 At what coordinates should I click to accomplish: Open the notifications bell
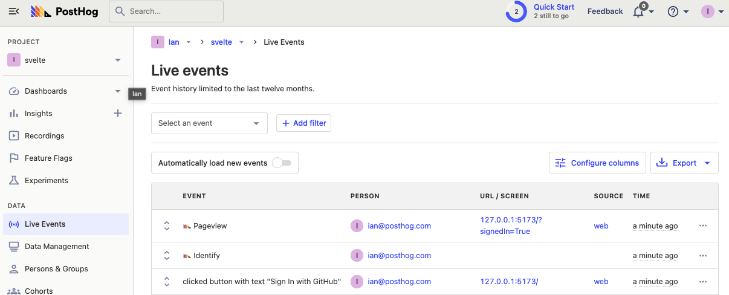tap(638, 11)
